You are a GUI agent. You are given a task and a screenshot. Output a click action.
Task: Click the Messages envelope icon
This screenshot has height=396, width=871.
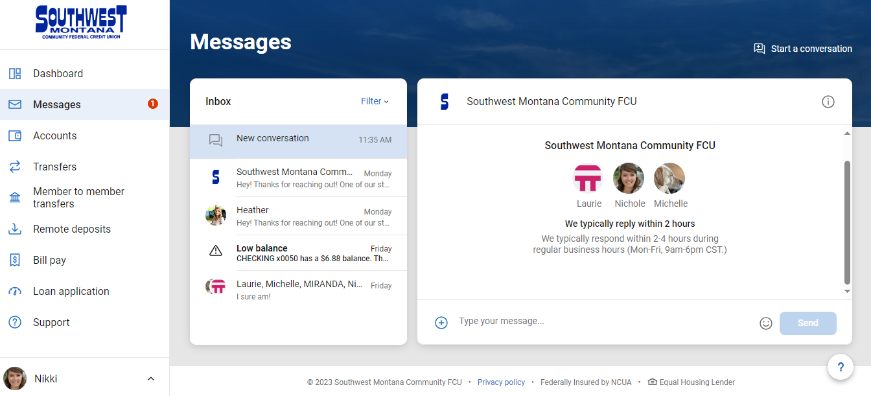click(15, 104)
